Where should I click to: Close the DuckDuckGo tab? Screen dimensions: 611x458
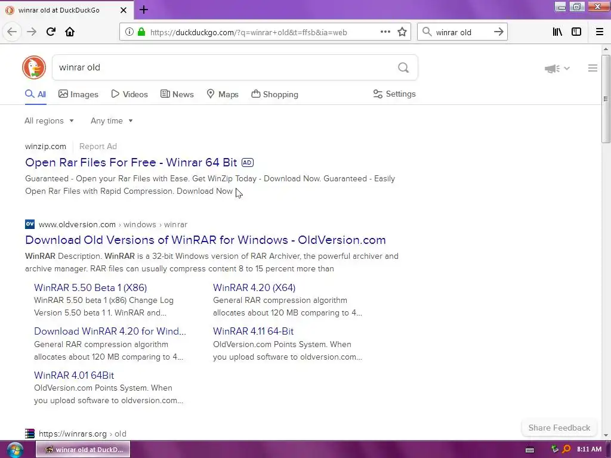124,10
